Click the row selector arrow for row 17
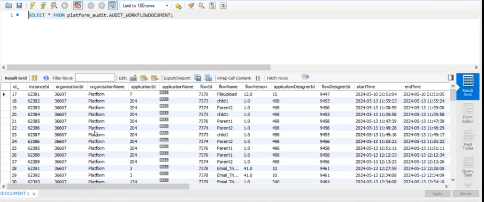 point(5,94)
